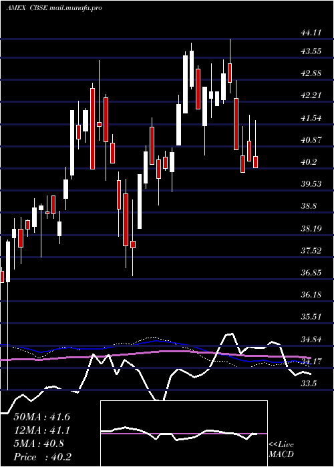Viewport: 334px width, 467px height.
Task: Click the 35.51 price axis label
Action: tap(311, 317)
